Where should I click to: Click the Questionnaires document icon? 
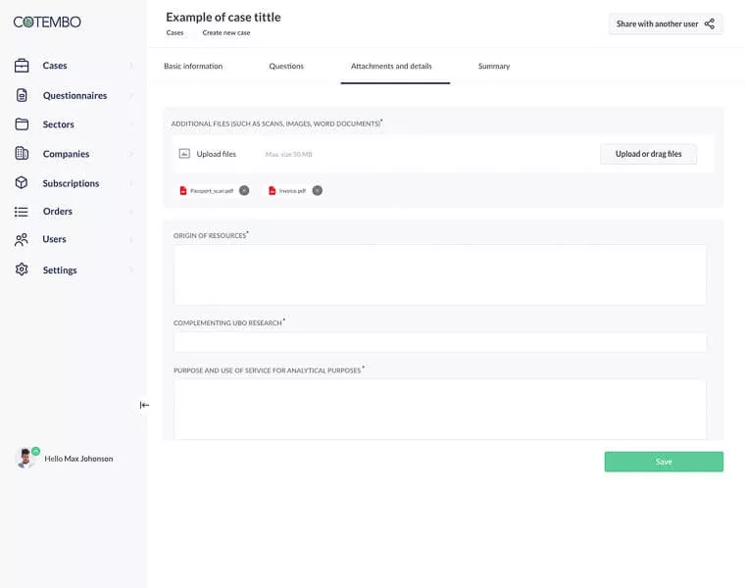click(x=22, y=95)
